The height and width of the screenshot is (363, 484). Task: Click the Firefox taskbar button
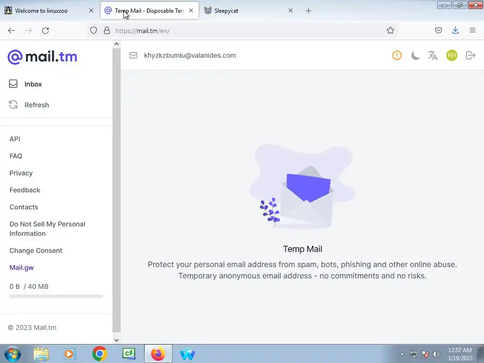point(158,354)
